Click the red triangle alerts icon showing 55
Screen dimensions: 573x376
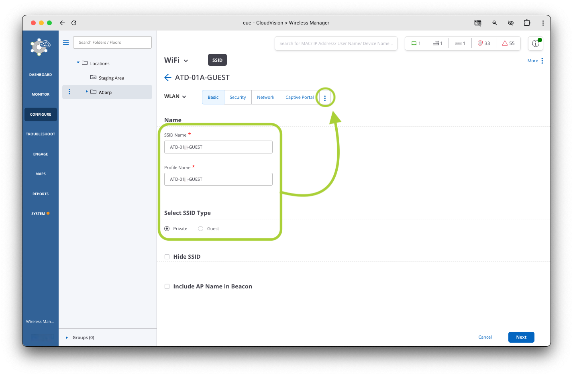pyautogui.click(x=508, y=43)
